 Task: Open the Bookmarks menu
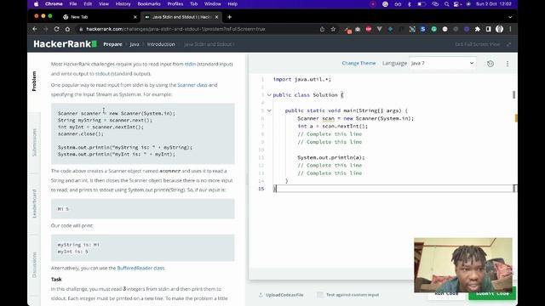click(x=149, y=4)
